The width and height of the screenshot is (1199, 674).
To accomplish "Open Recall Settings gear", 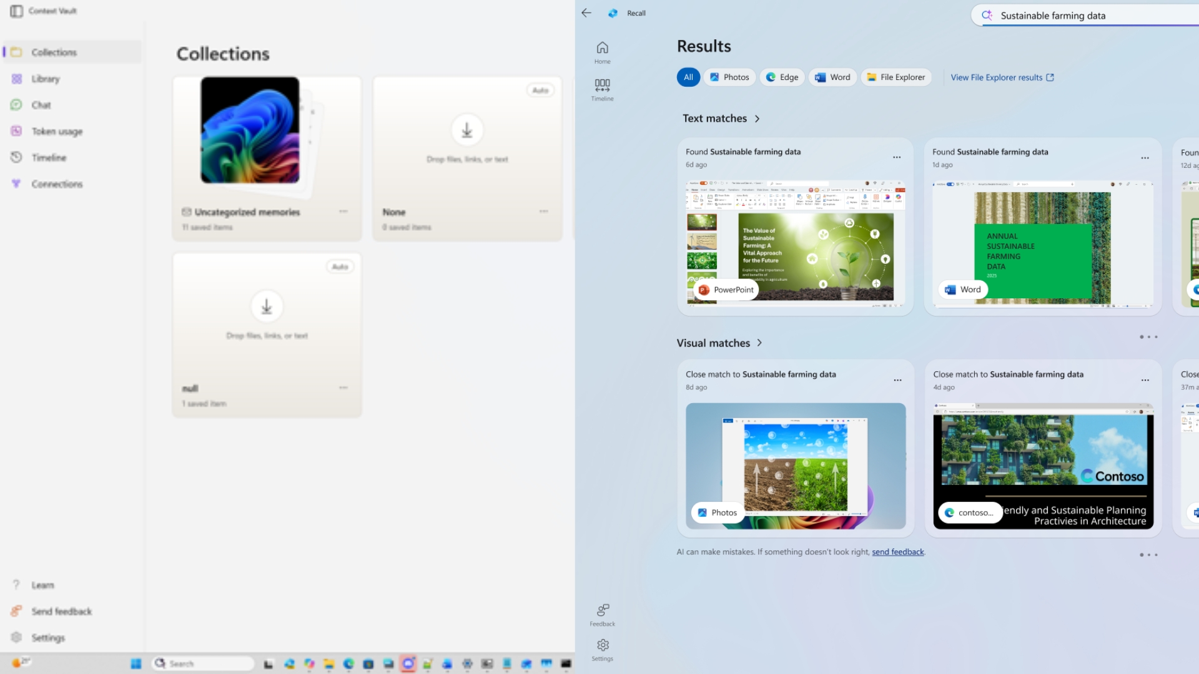I will [x=602, y=650].
